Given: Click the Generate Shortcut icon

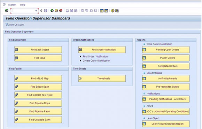Looking at the screenshot, I should tap(106, 11).
